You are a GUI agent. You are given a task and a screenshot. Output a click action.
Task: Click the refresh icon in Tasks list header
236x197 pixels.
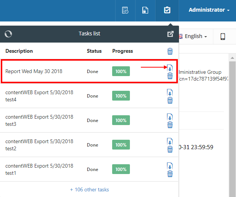tap(9, 34)
